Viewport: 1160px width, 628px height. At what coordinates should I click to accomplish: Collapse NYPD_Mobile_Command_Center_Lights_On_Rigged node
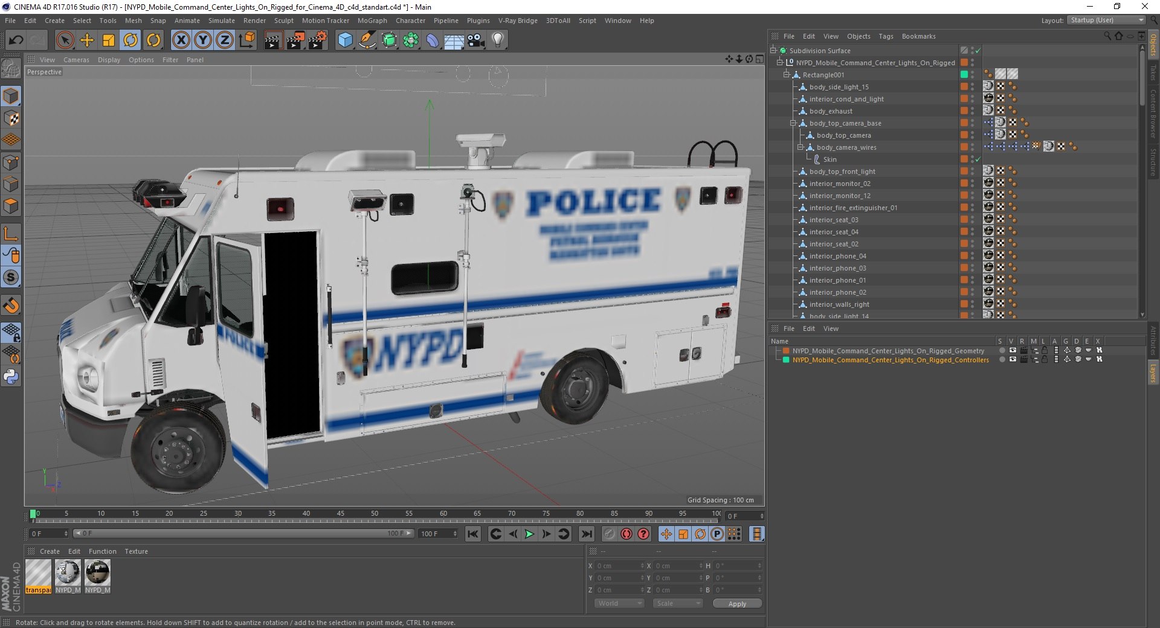tap(779, 63)
